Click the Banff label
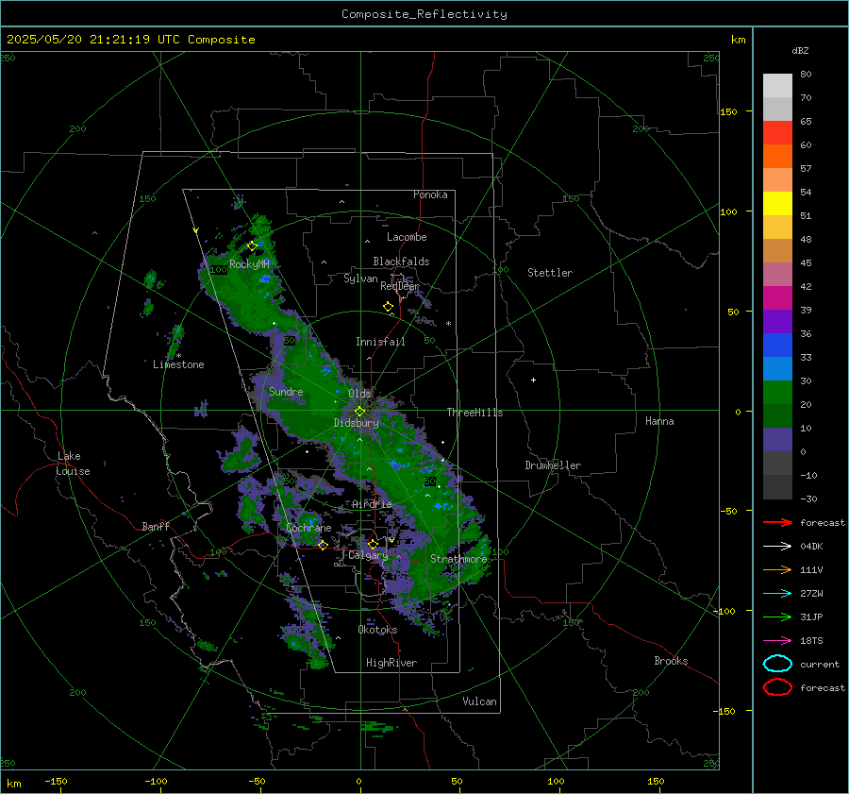This screenshot has width=849, height=794. [156, 526]
